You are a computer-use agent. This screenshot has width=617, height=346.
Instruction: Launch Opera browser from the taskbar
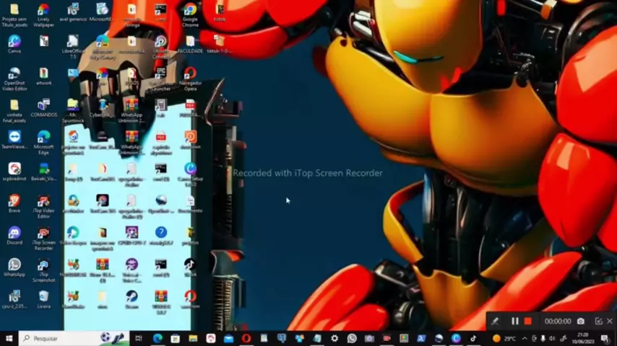[x=246, y=338]
